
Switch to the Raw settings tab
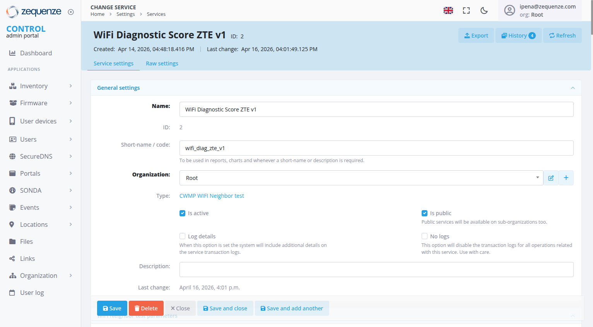pos(162,63)
